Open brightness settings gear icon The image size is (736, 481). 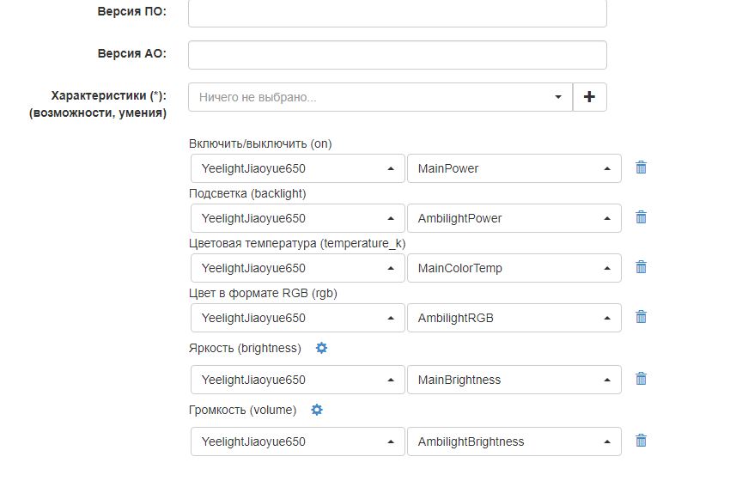click(x=322, y=348)
